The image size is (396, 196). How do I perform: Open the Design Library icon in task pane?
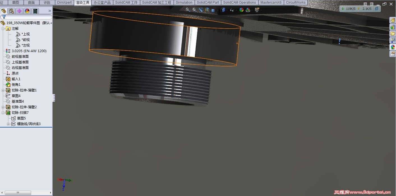393,27
